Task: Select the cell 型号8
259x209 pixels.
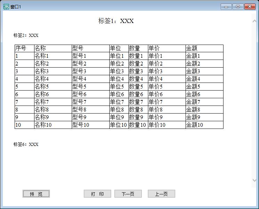Action: (91, 109)
